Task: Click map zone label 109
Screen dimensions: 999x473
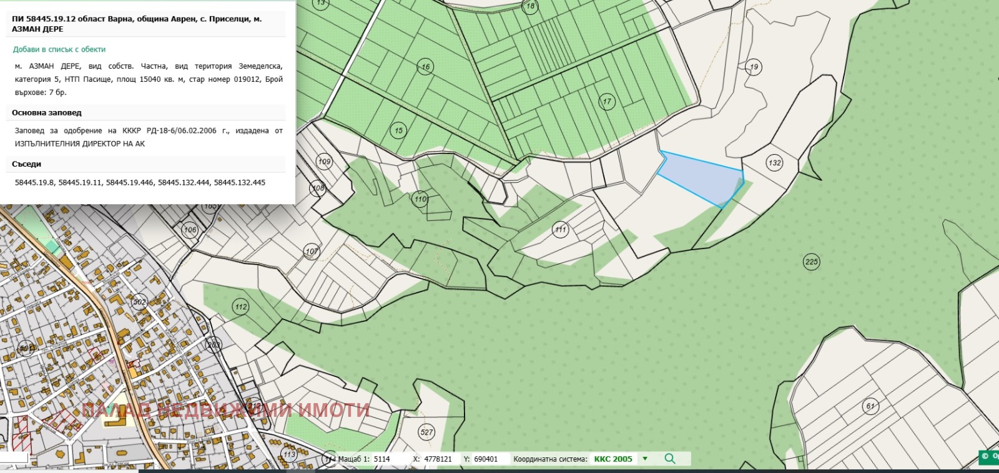Action: click(x=324, y=162)
